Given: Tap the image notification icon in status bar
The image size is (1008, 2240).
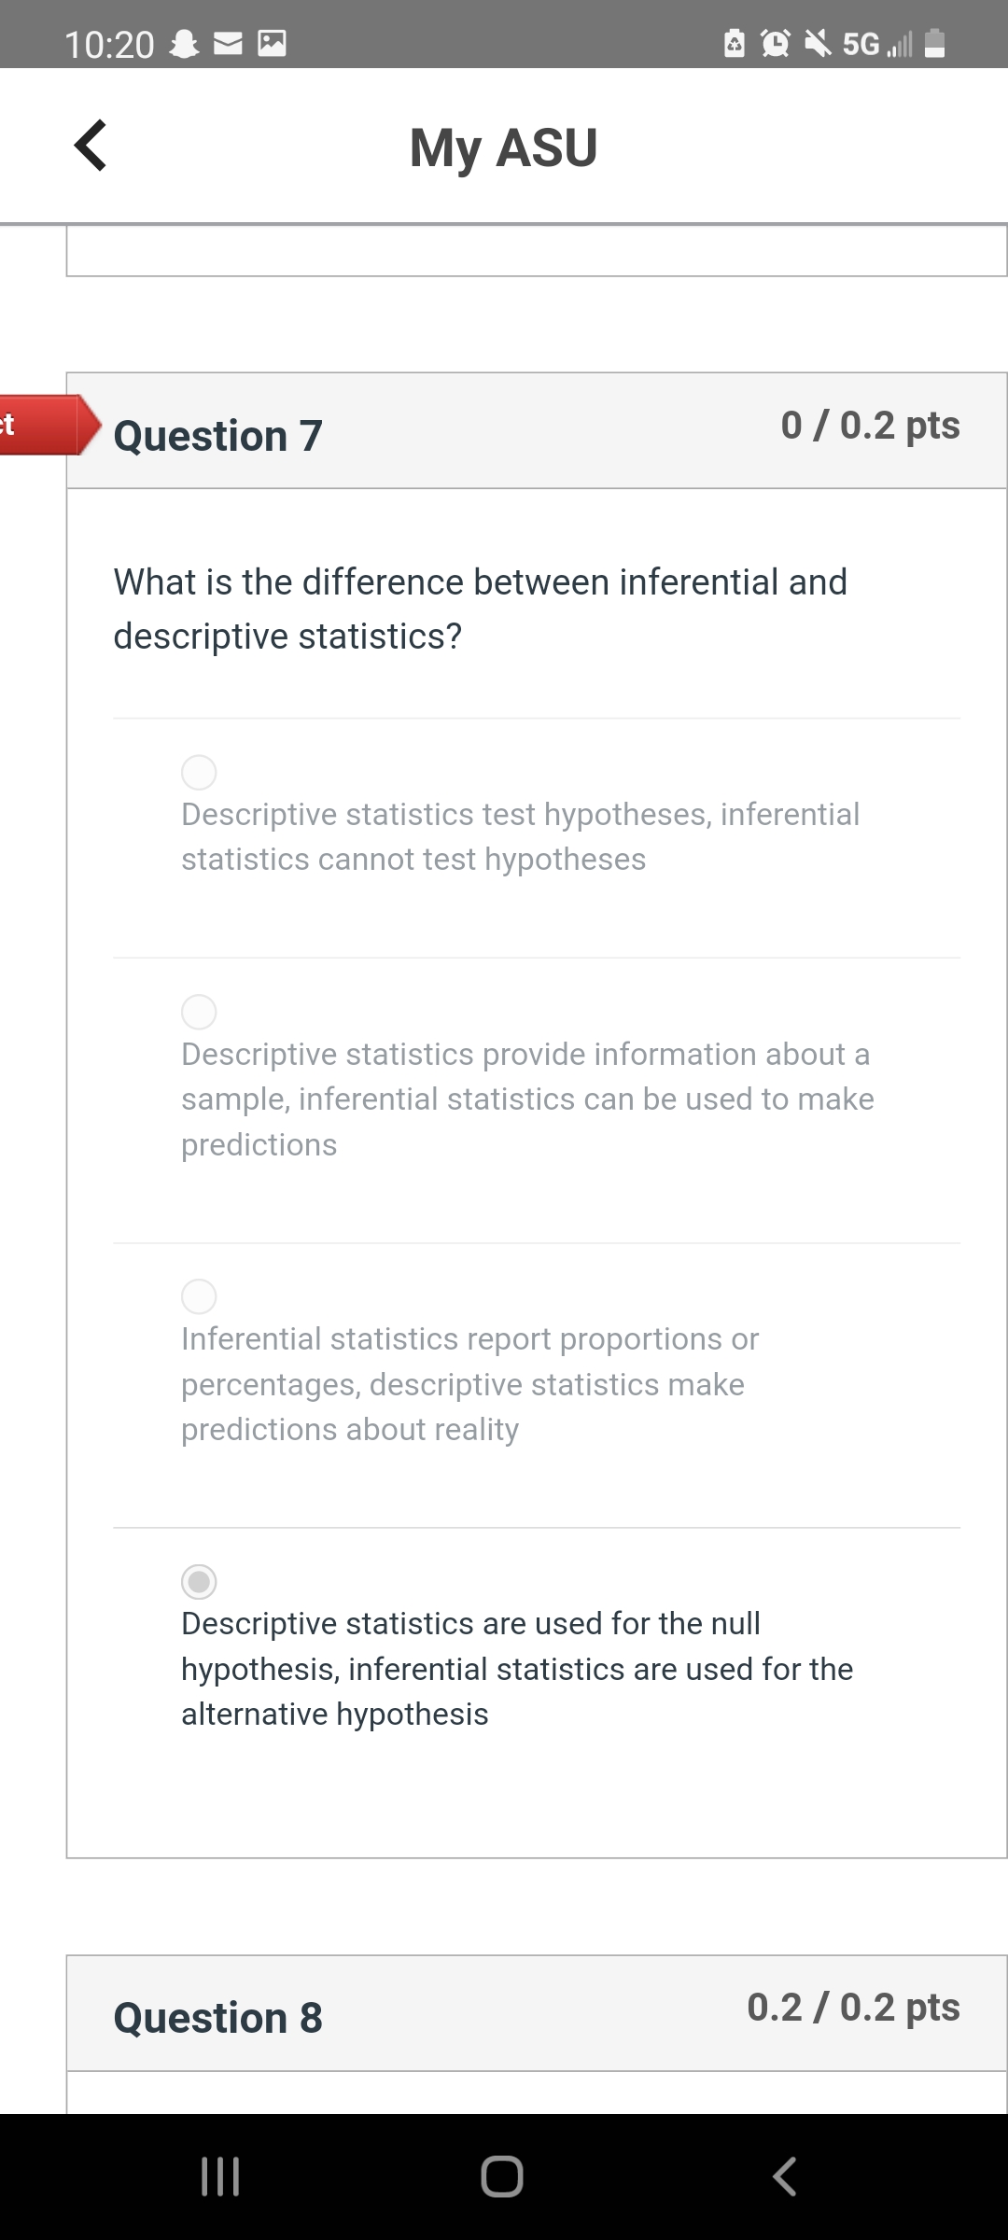Looking at the screenshot, I should pos(272,44).
